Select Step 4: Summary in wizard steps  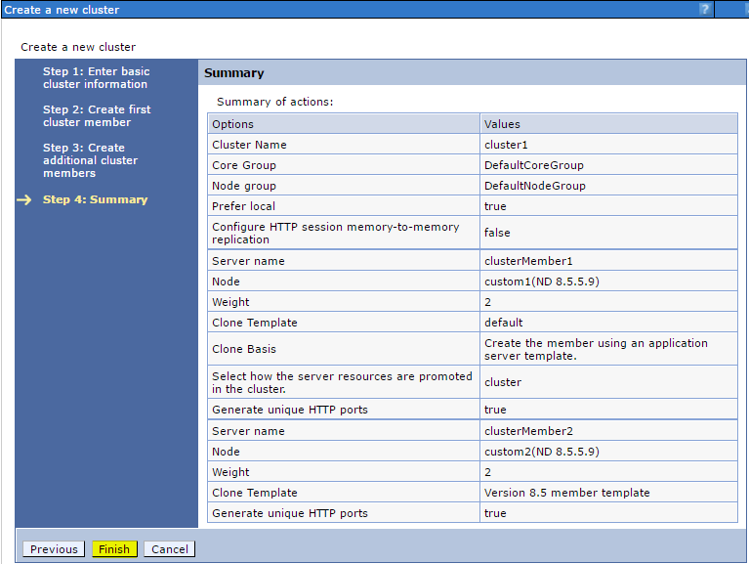(95, 199)
